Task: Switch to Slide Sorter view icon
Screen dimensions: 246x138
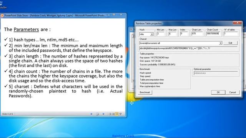Action: point(113,114)
